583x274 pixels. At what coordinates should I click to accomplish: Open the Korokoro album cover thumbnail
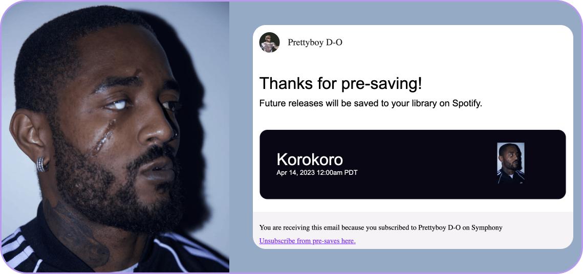(511, 164)
